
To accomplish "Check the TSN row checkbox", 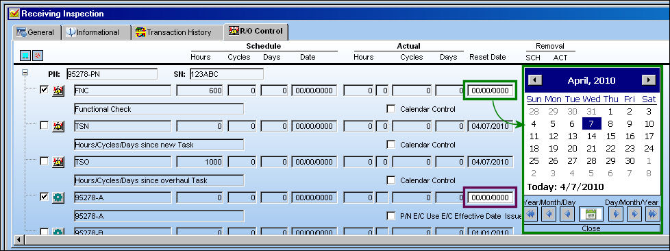I will click(x=44, y=125).
